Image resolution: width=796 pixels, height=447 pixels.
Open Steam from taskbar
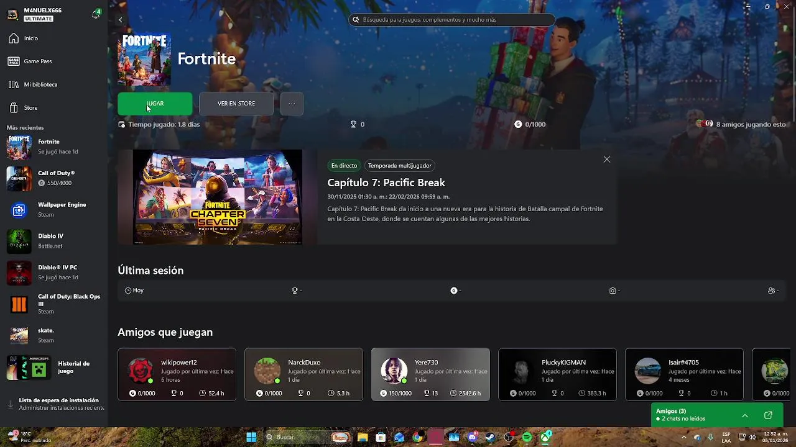pos(490,437)
